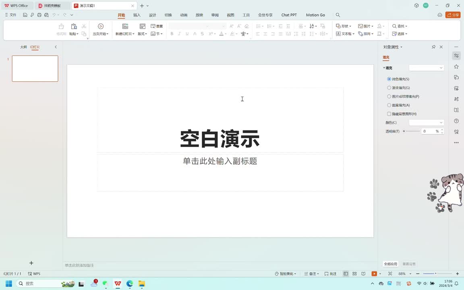Open the 设计 ribbon tab
Viewport: 464px width, 290px height.
153,15
